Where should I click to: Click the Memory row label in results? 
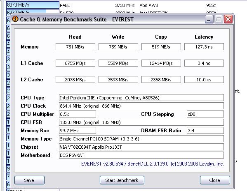pyautogui.click(x=30, y=47)
